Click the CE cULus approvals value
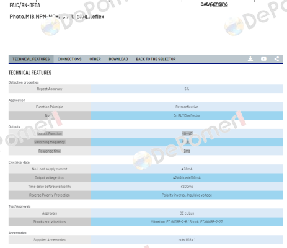The height and width of the screenshot is (248, 287). (187, 213)
